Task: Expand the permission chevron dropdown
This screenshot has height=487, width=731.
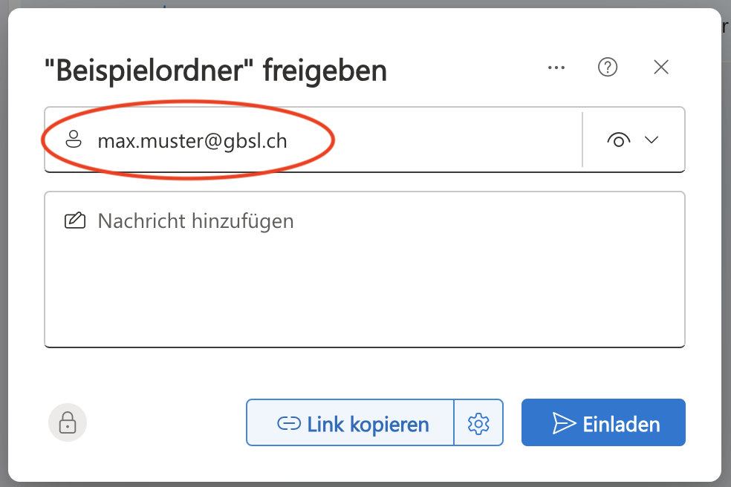Action: tap(652, 140)
